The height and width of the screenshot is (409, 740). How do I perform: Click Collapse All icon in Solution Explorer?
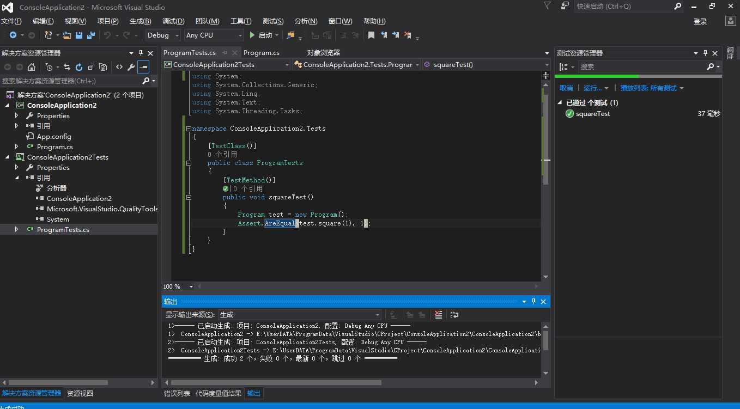click(91, 67)
